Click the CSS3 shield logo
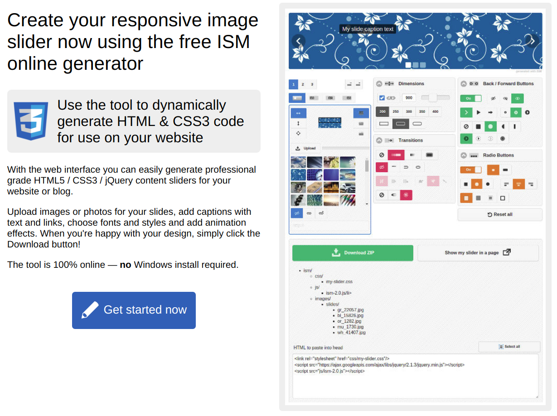This screenshot has width=557, height=416. tap(31, 121)
